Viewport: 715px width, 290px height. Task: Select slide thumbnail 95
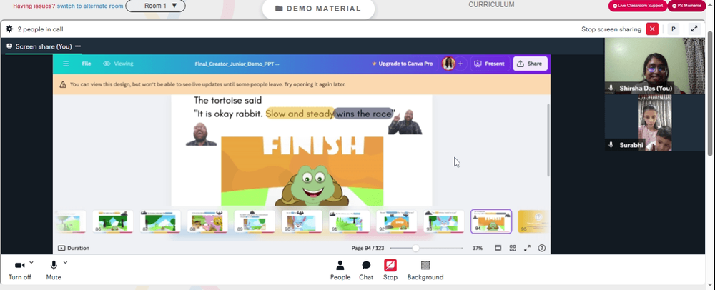pos(533,221)
